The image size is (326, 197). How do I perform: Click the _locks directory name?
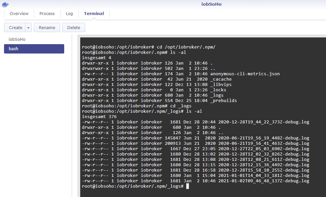[x=218, y=90]
